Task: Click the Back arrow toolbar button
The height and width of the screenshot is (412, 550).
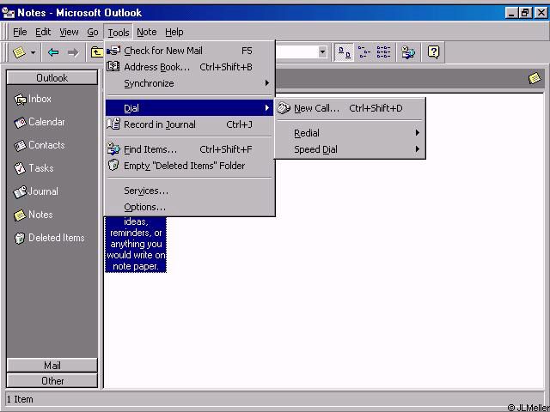Action: pos(53,52)
